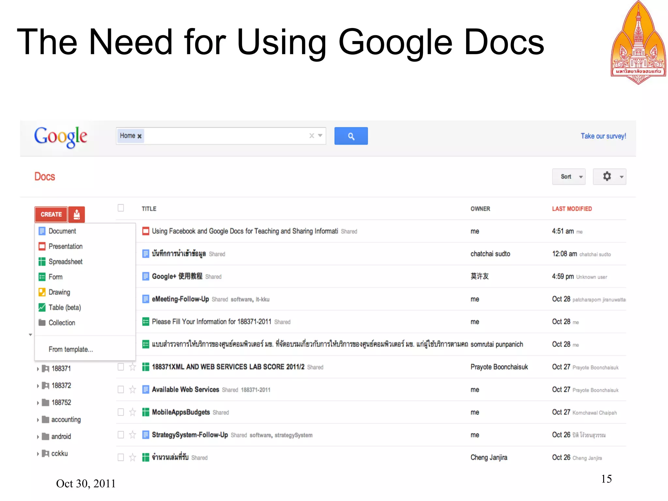Click the Docs heading link
The width and height of the screenshot is (668, 501).
click(x=45, y=176)
